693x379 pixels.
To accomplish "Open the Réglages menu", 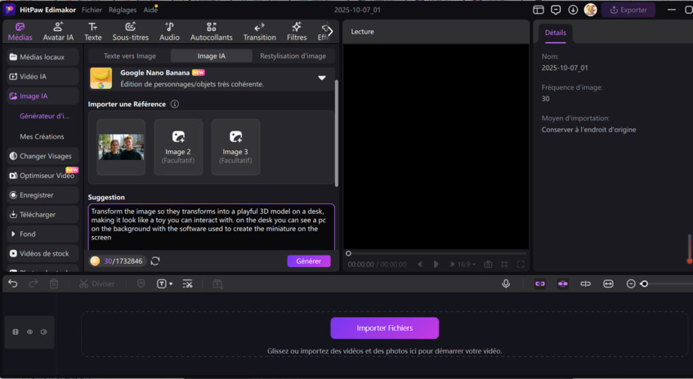I will (x=123, y=10).
